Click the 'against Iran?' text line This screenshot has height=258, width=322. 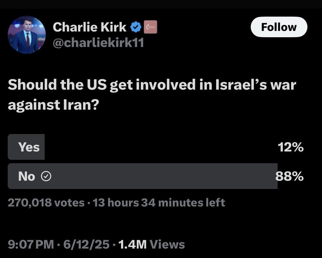[x=54, y=105]
